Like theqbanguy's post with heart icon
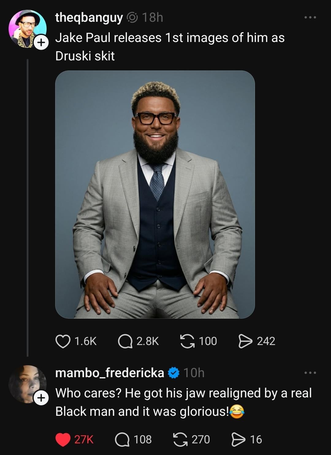Image resolution: width=331 pixels, height=455 pixels. (x=63, y=341)
